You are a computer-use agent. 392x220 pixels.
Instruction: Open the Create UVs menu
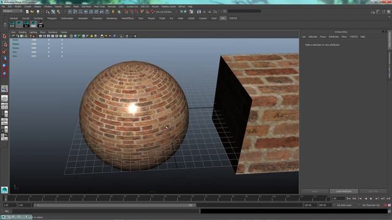click(132, 7)
